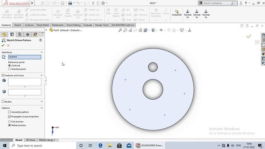Click the Faces to Pattern selection icon
The width and height of the screenshot is (265, 149).
[x=4, y=91]
